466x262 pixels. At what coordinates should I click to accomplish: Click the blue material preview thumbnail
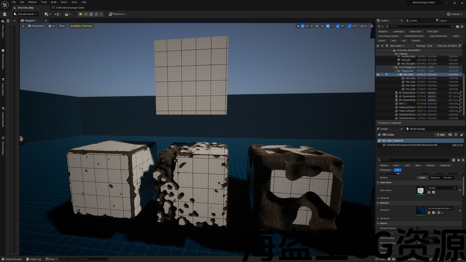coord(420,211)
